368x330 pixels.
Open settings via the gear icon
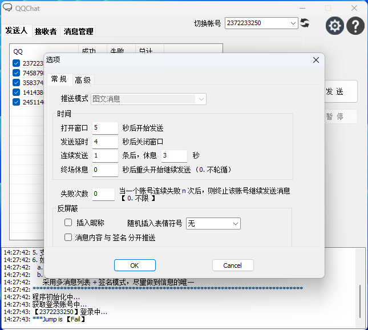[x=334, y=26]
